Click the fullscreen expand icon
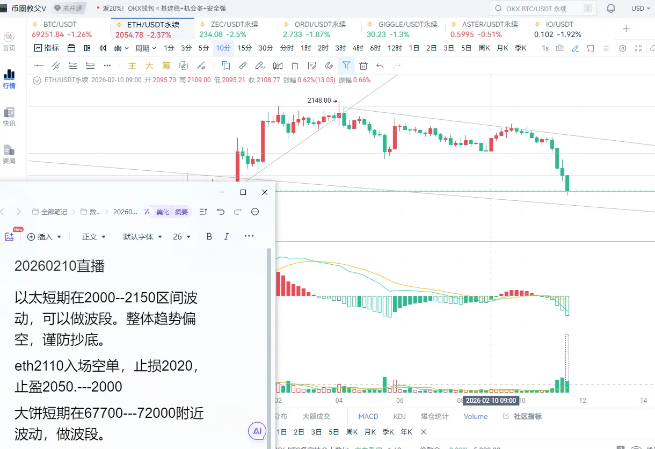Viewport: 655px width, 449px height. pyautogui.click(x=638, y=48)
